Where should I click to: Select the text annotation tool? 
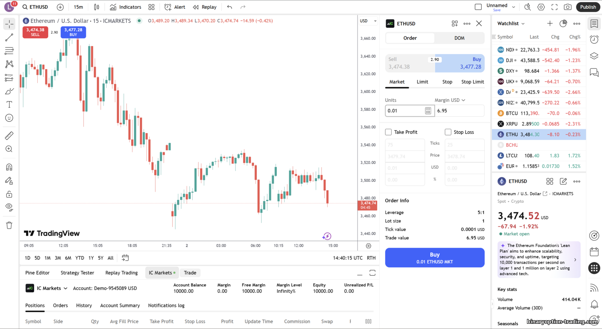9,105
